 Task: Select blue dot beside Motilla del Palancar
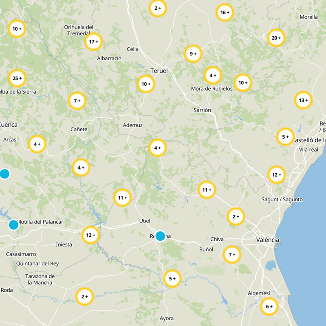pyautogui.click(x=14, y=225)
